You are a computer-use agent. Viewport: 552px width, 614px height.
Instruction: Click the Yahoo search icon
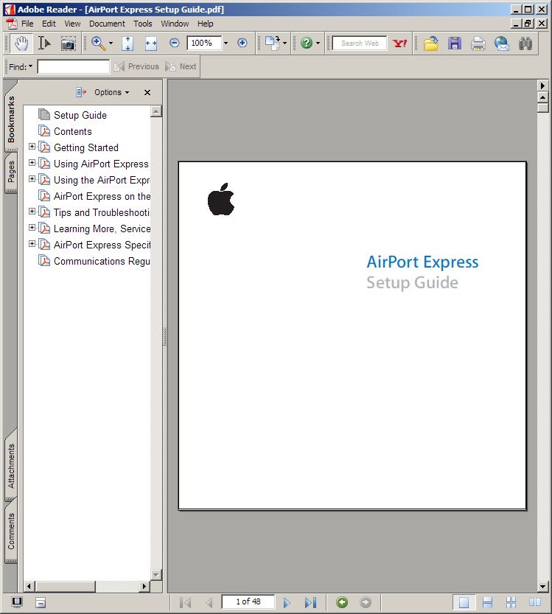click(399, 43)
